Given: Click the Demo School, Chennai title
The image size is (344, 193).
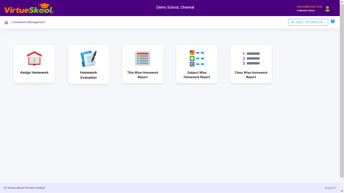Looking at the screenshot, I should coord(175,7).
